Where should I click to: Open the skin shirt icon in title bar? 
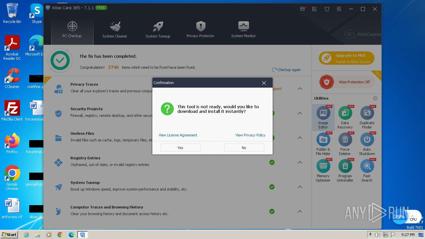327,9
